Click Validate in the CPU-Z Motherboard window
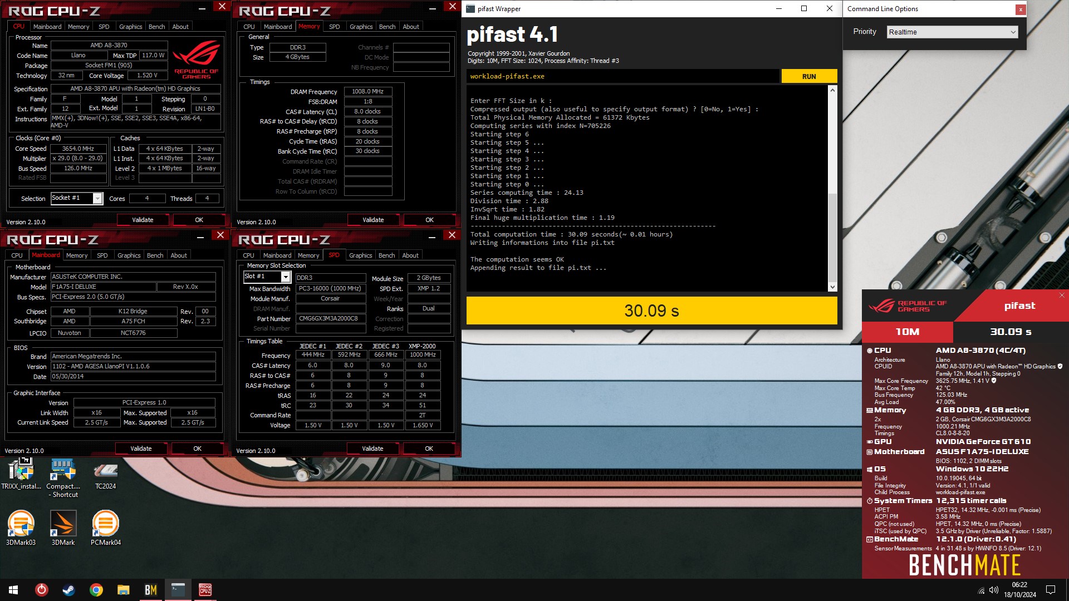This screenshot has height=601, width=1069. (141, 449)
